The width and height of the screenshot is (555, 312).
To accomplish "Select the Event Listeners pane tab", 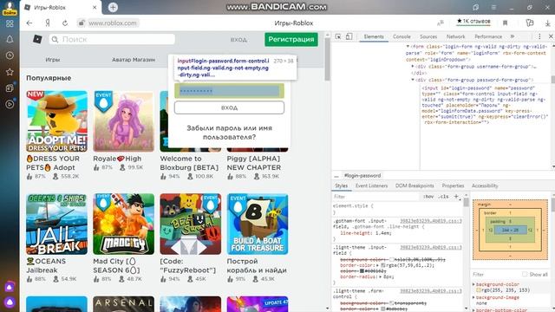I will click(371, 185).
